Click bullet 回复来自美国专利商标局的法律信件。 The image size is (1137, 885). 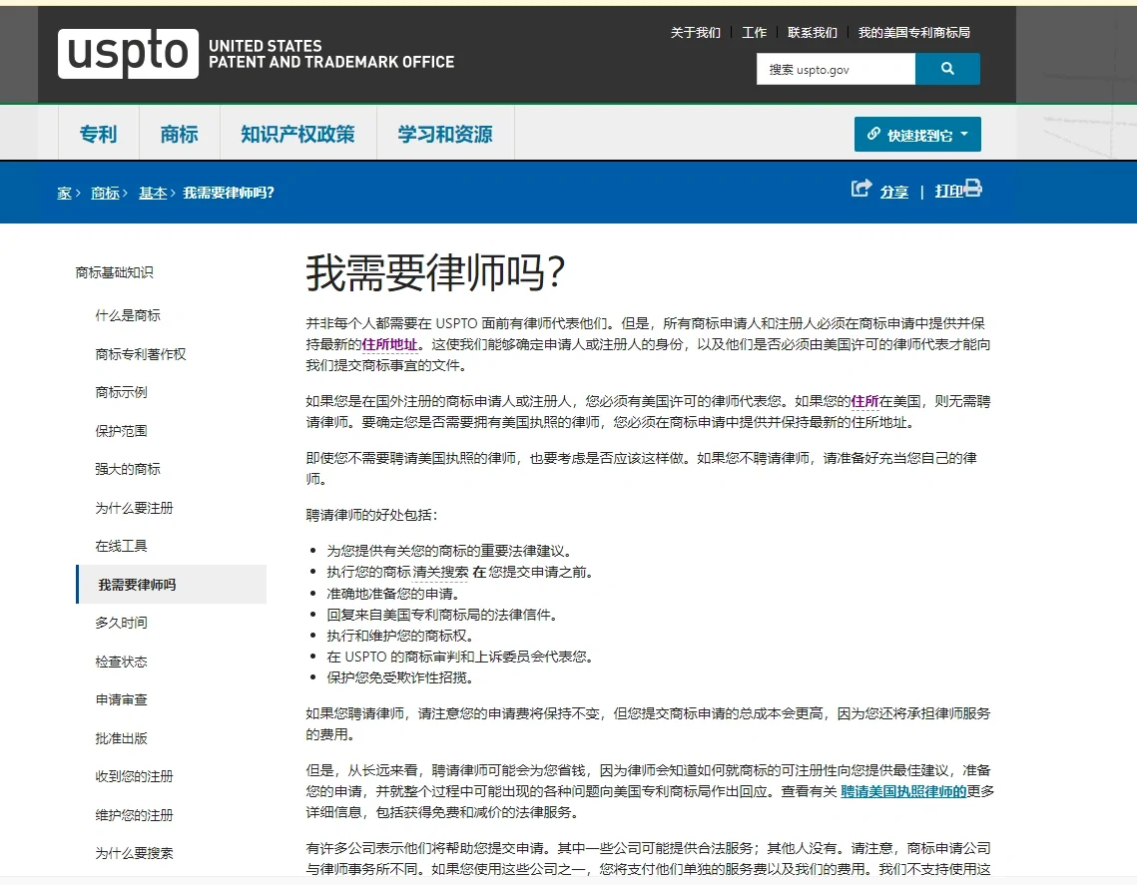click(x=443, y=616)
